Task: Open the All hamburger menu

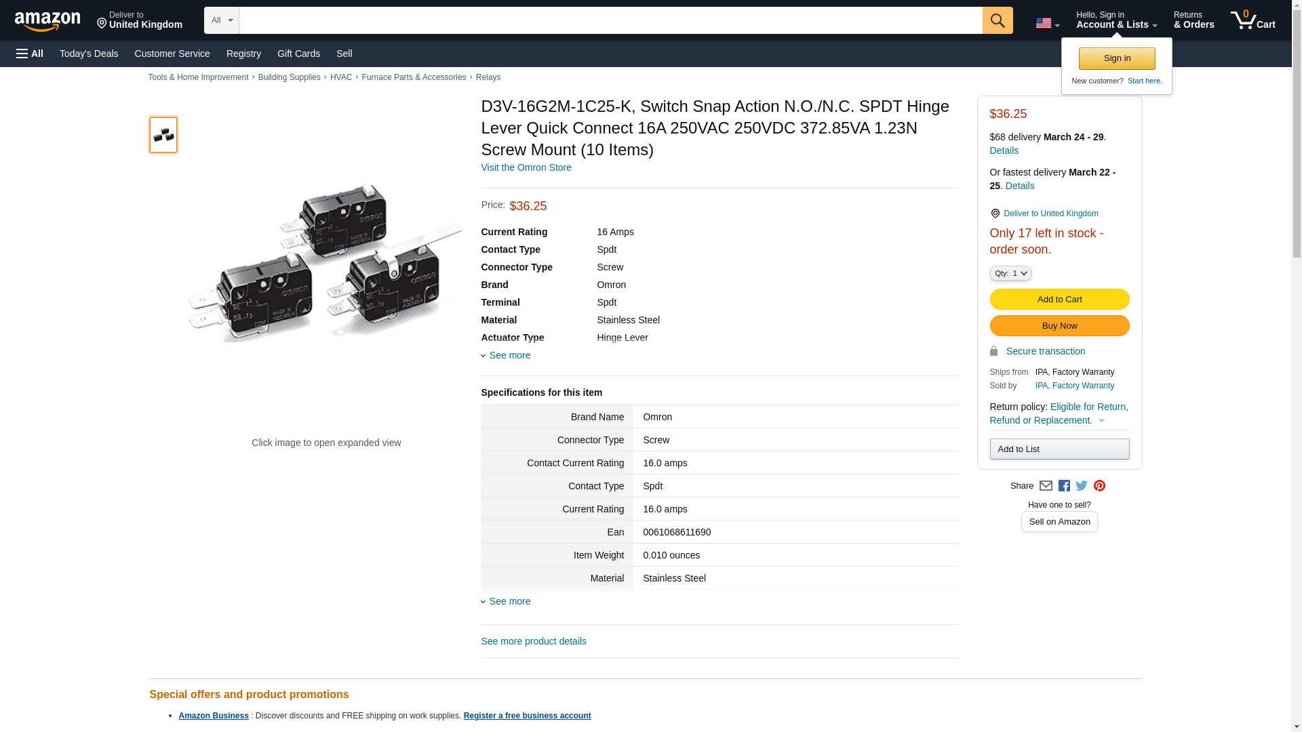Action: point(30,54)
